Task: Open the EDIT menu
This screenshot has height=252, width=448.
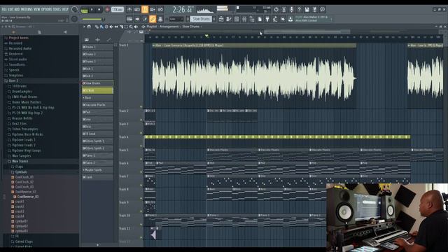Action: [x=11, y=9]
